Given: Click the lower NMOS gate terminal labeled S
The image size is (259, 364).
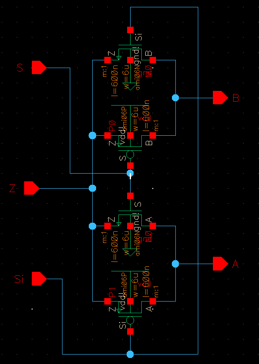Looking at the screenshot, I should 130,196.
